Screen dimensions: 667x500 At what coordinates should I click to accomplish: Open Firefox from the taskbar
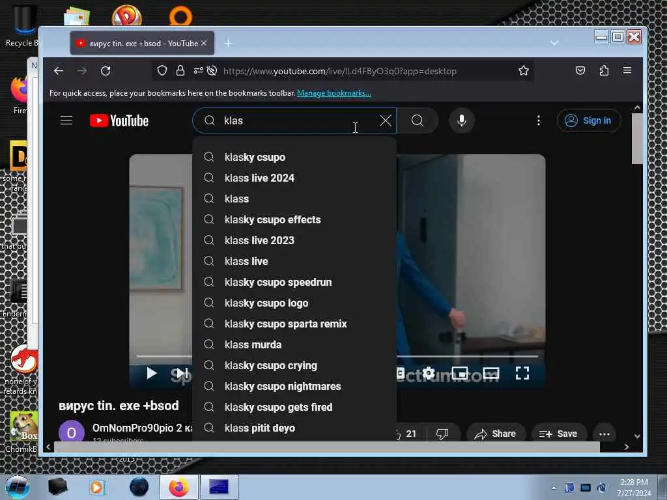(178, 487)
